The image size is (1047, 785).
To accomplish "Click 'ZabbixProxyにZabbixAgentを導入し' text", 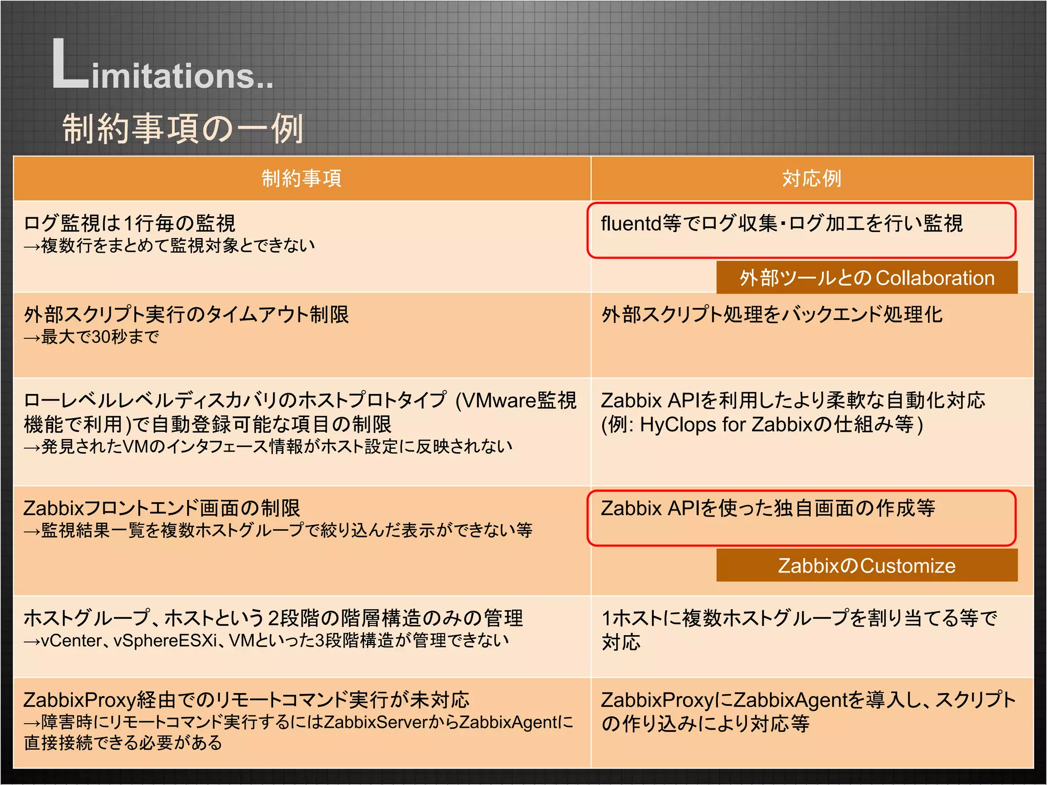I will pyautogui.click(x=808, y=700).
